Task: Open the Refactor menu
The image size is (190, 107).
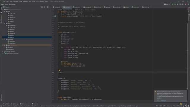Action: click(x=26, y=1)
